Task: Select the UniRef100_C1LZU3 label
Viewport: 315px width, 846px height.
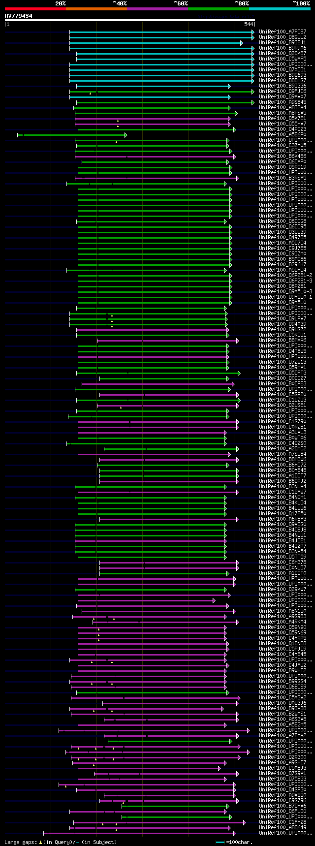Action: [283, 400]
